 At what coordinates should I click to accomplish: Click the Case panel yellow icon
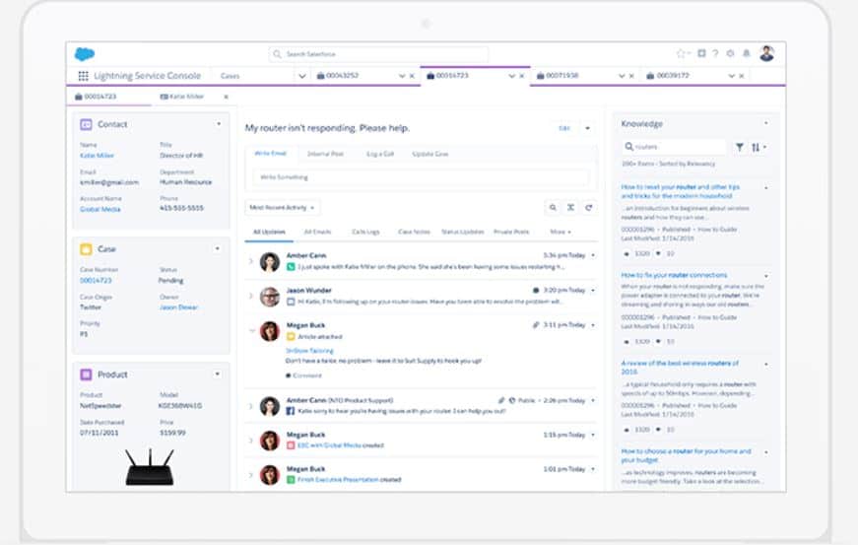pos(86,249)
